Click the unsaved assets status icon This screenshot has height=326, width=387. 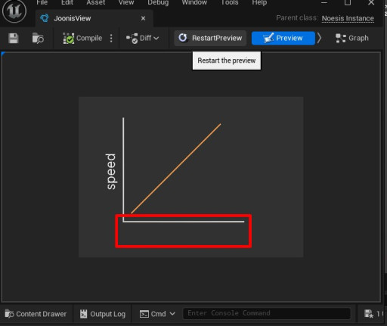click(x=369, y=314)
